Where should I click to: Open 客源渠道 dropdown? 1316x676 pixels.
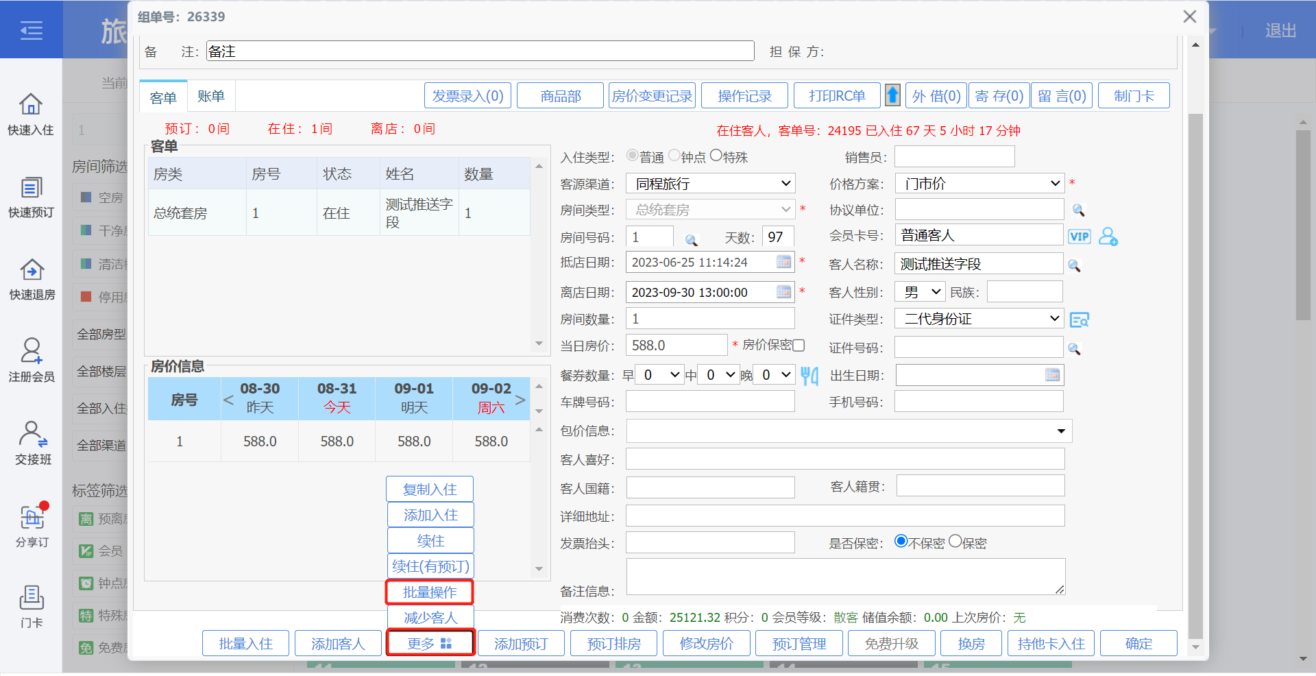(x=711, y=183)
